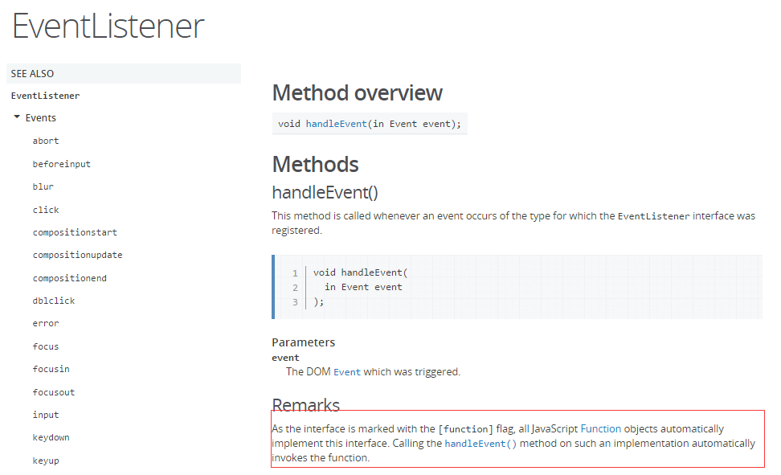The height and width of the screenshot is (475, 781).
Task: Select the beforeinput event entry
Action: coord(62,164)
